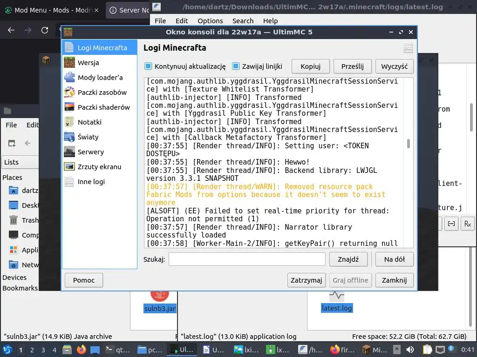
Task: Click the taskbar clock showing 0:41
Action: coord(467,350)
